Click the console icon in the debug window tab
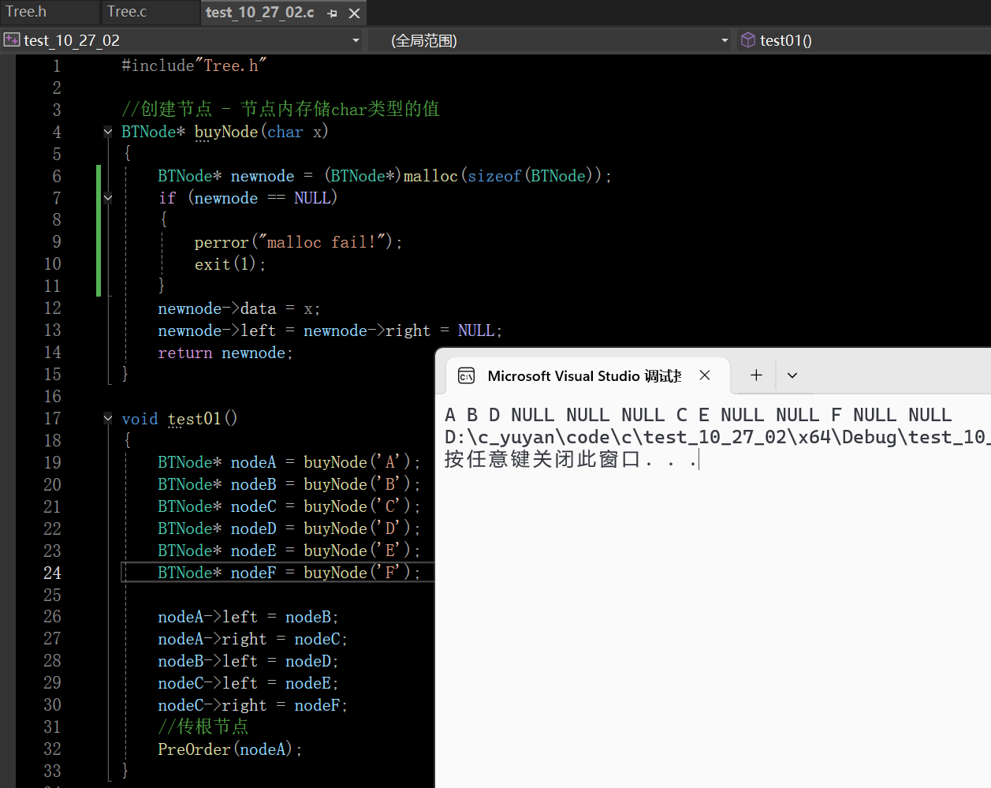The width and height of the screenshot is (991, 788). (467, 375)
